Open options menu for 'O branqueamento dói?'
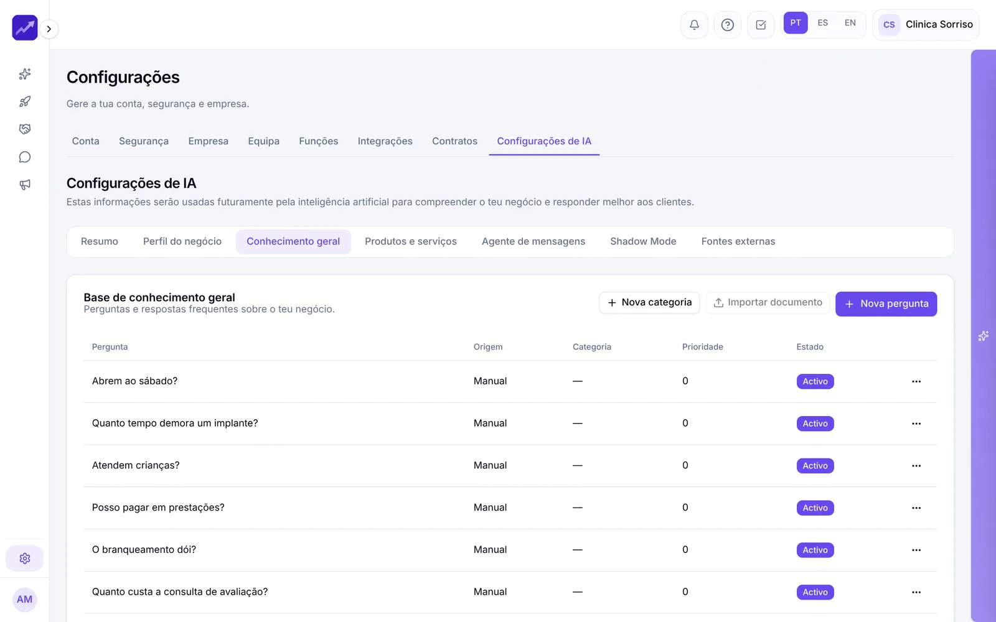This screenshot has width=996, height=622. (916, 550)
